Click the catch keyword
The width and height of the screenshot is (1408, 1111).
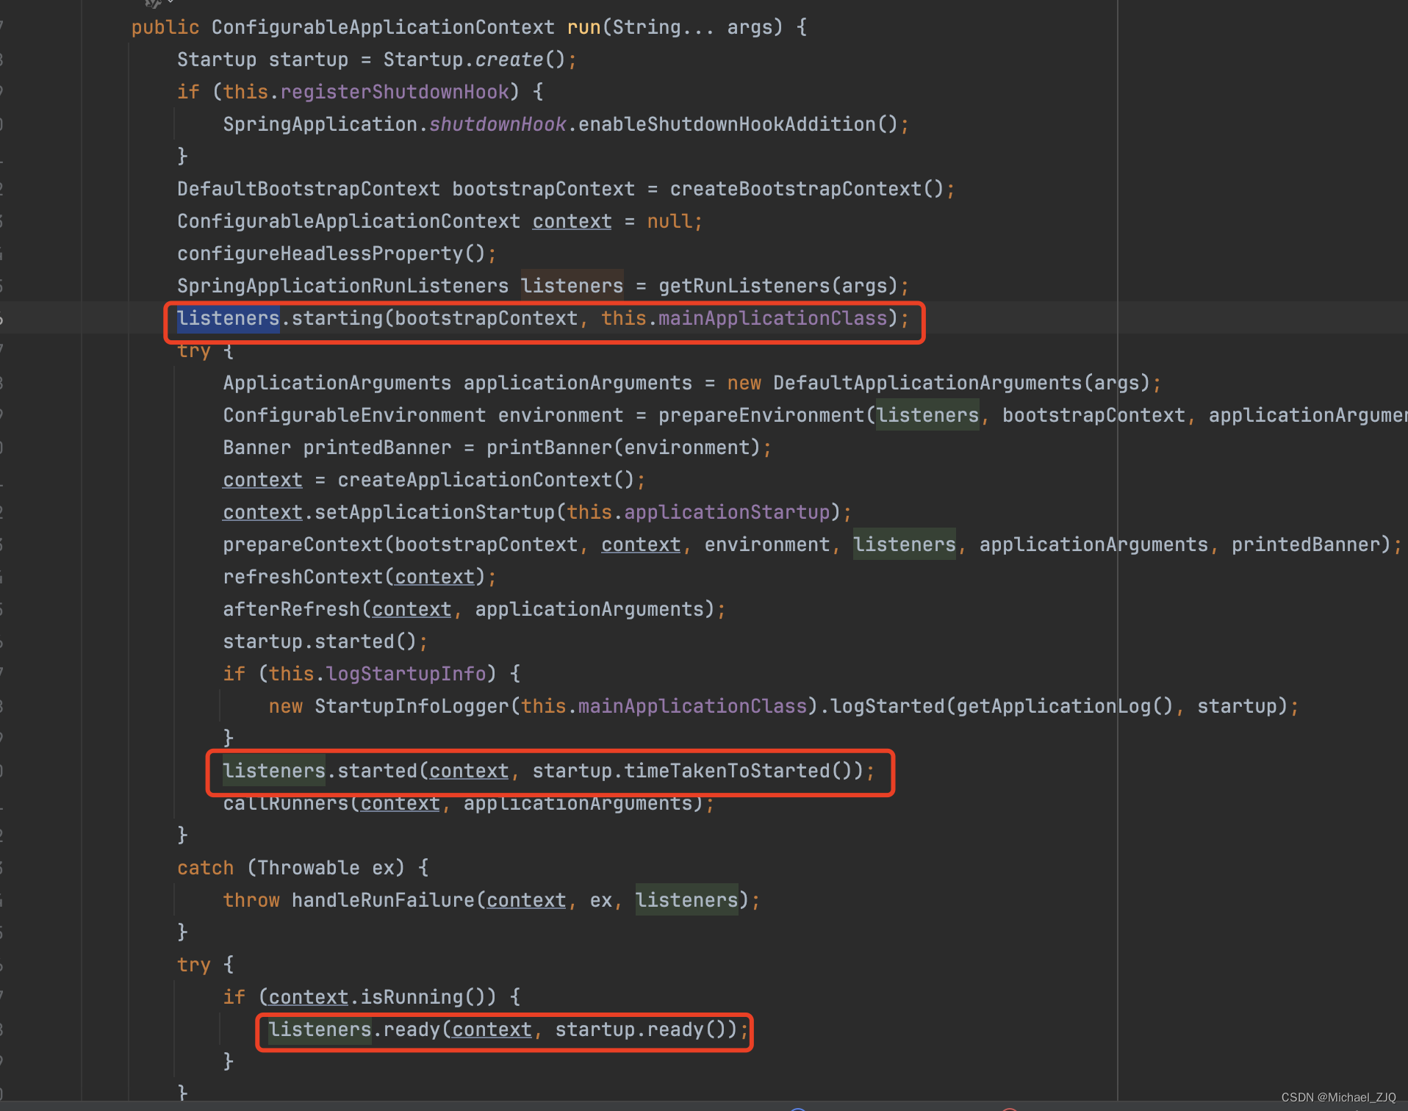pos(206,868)
